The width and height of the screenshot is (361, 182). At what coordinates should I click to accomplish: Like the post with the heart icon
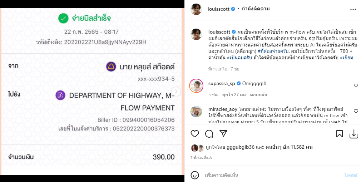(195, 134)
